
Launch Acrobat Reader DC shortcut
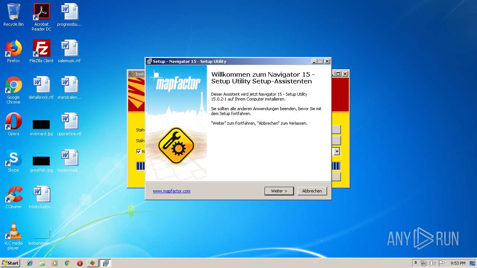click(x=41, y=17)
